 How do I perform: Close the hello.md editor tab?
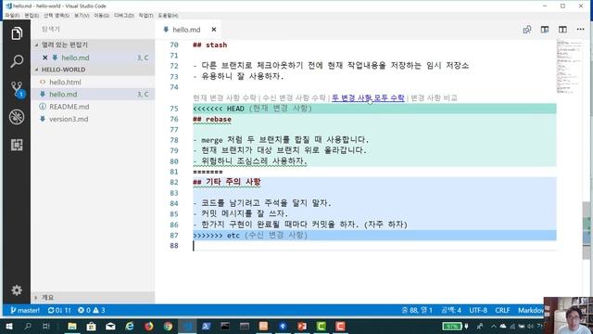(x=214, y=30)
